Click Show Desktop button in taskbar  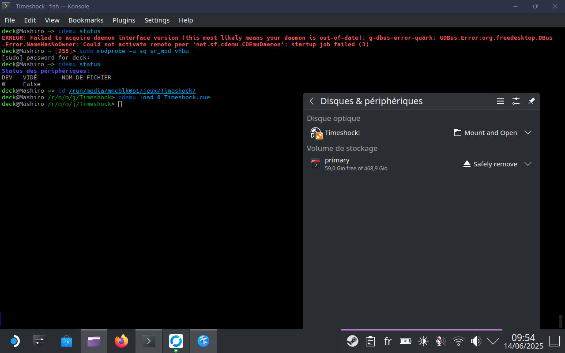click(x=554, y=341)
